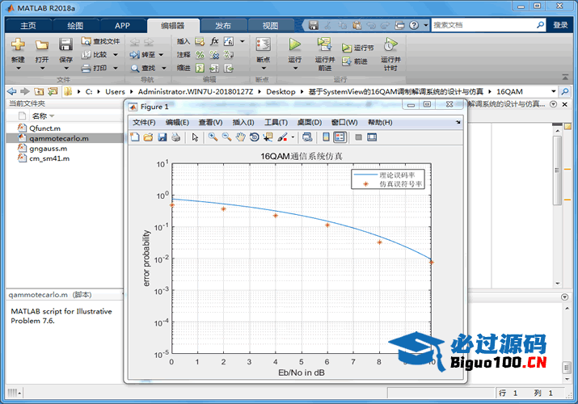Go back with the blue left arrow
This screenshot has height=404, width=578.
[x=12, y=91]
